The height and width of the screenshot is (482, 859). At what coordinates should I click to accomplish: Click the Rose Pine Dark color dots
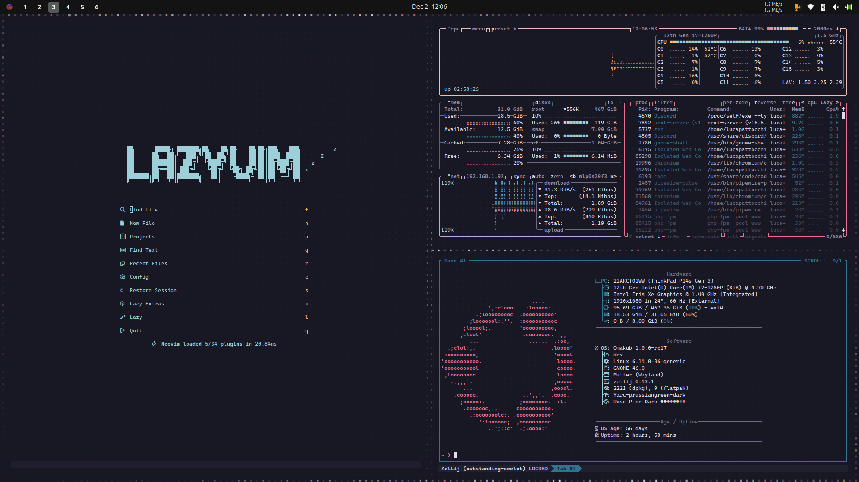[x=672, y=402]
